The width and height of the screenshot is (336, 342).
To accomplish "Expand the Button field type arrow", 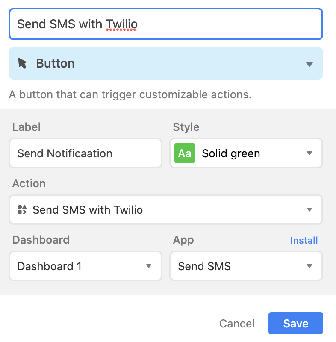I will click(x=309, y=64).
